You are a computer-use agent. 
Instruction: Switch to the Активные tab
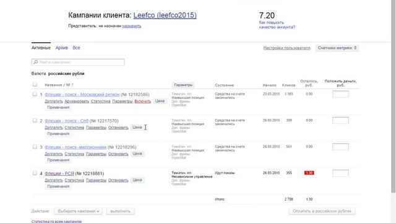point(41,48)
